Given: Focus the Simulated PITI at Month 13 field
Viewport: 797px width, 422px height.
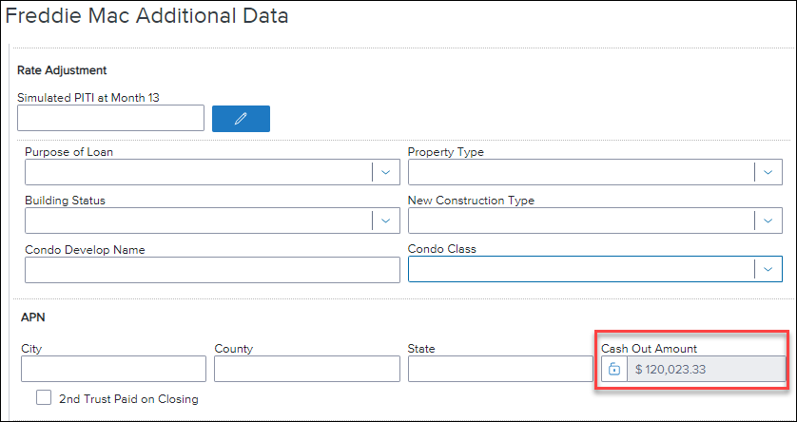Looking at the screenshot, I should (x=111, y=118).
